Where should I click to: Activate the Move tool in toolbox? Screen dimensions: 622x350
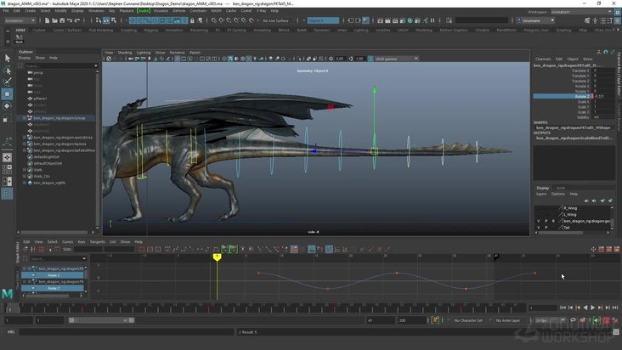7,94
